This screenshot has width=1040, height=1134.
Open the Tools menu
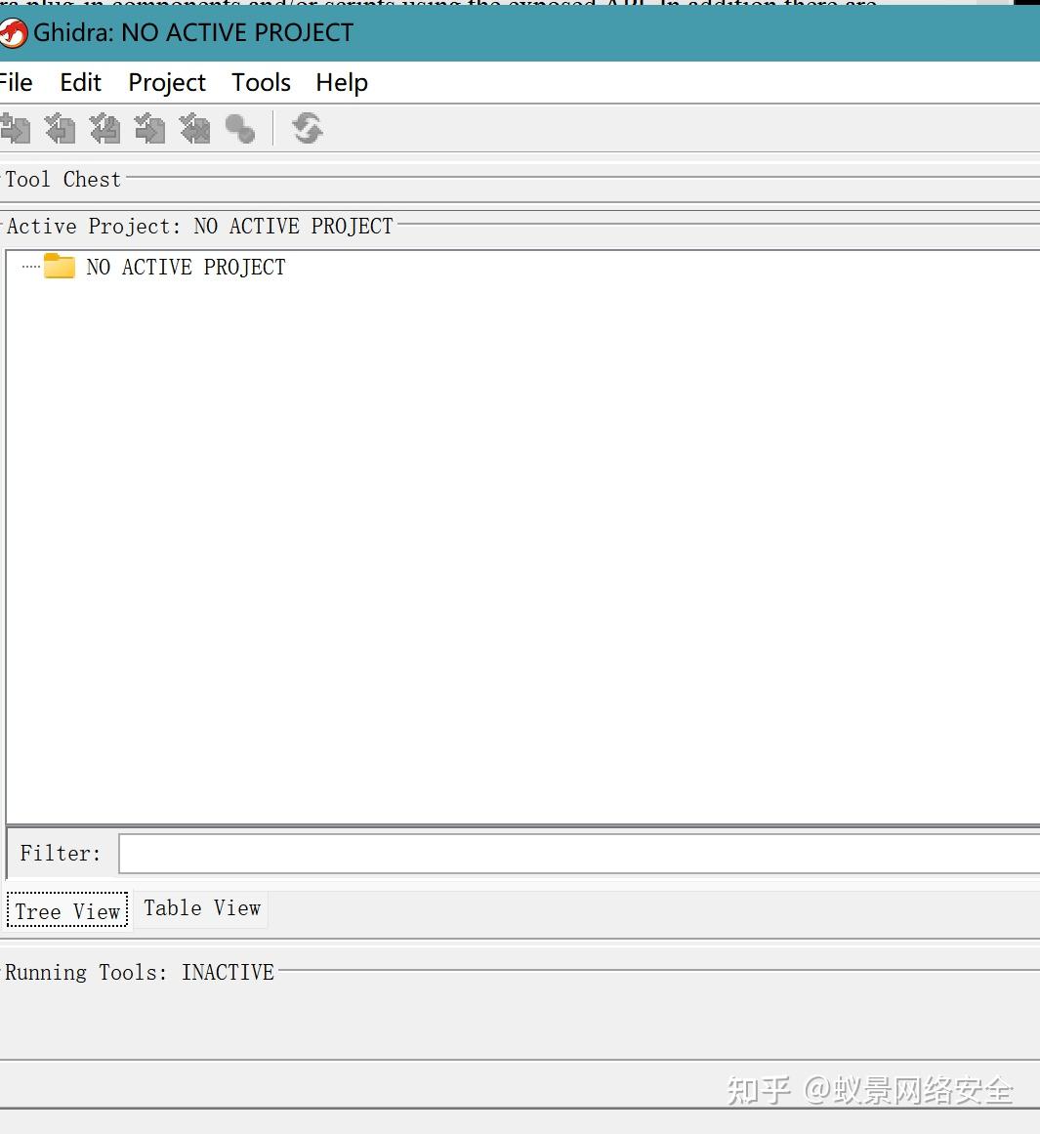(261, 82)
